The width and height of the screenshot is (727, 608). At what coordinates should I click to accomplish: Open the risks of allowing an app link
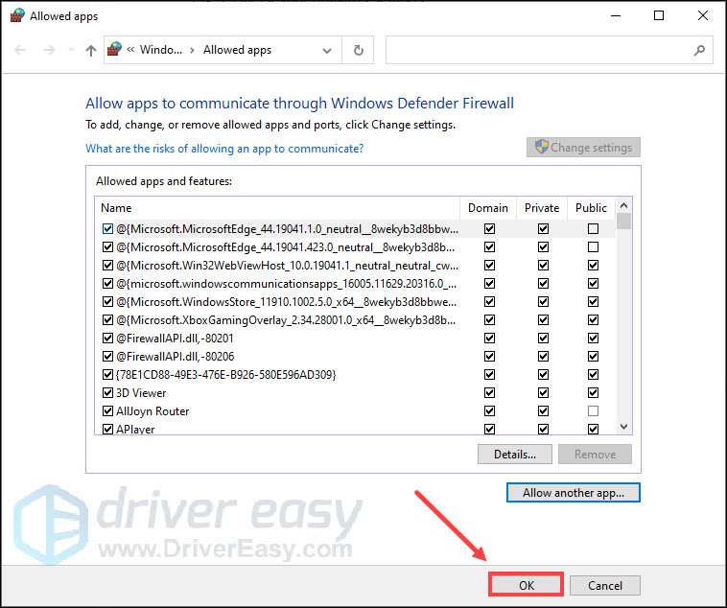224,149
